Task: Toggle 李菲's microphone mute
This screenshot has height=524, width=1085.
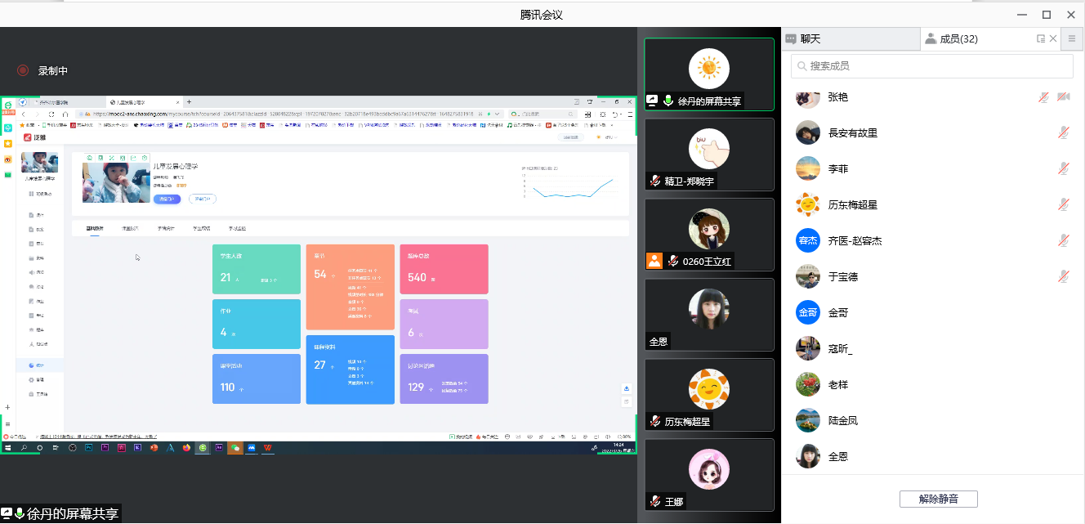Action: pyautogui.click(x=1064, y=169)
